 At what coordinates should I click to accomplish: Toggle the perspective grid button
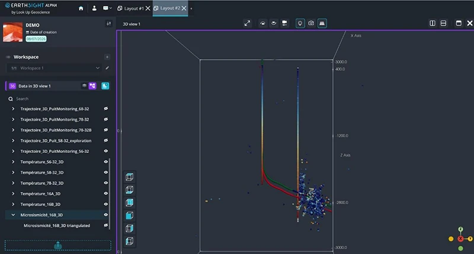[322, 23]
